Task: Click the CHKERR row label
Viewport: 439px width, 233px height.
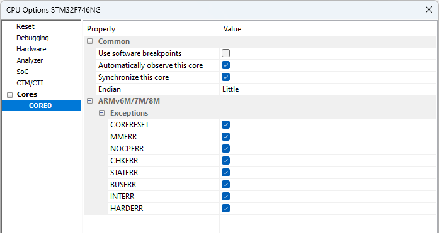Action: coord(124,161)
